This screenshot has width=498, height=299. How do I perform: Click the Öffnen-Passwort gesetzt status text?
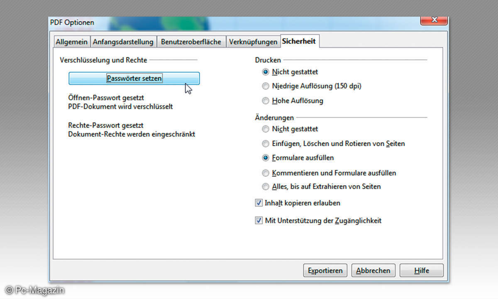click(x=106, y=98)
